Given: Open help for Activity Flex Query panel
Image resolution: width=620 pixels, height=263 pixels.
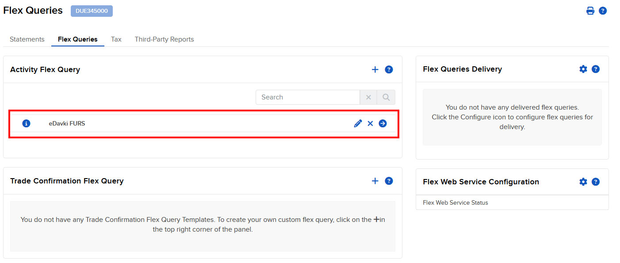Looking at the screenshot, I should coord(389,69).
